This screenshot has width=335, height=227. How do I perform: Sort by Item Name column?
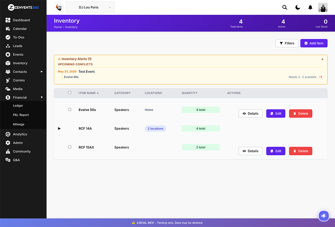[x=89, y=93]
